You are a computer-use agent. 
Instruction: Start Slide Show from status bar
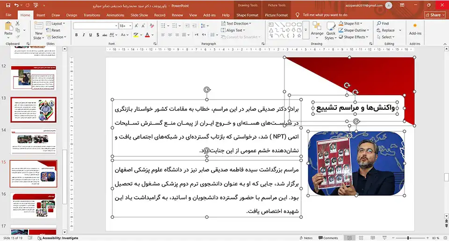click(x=384, y=238)
